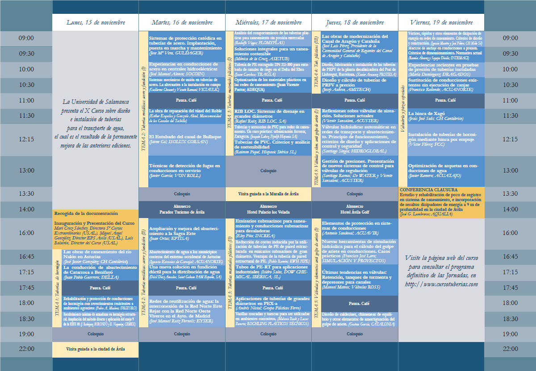Select 'RIB LOC. Sistemas de drenaje' session
This screenshot has height=371, width=536.
click(x=272, y=116)
